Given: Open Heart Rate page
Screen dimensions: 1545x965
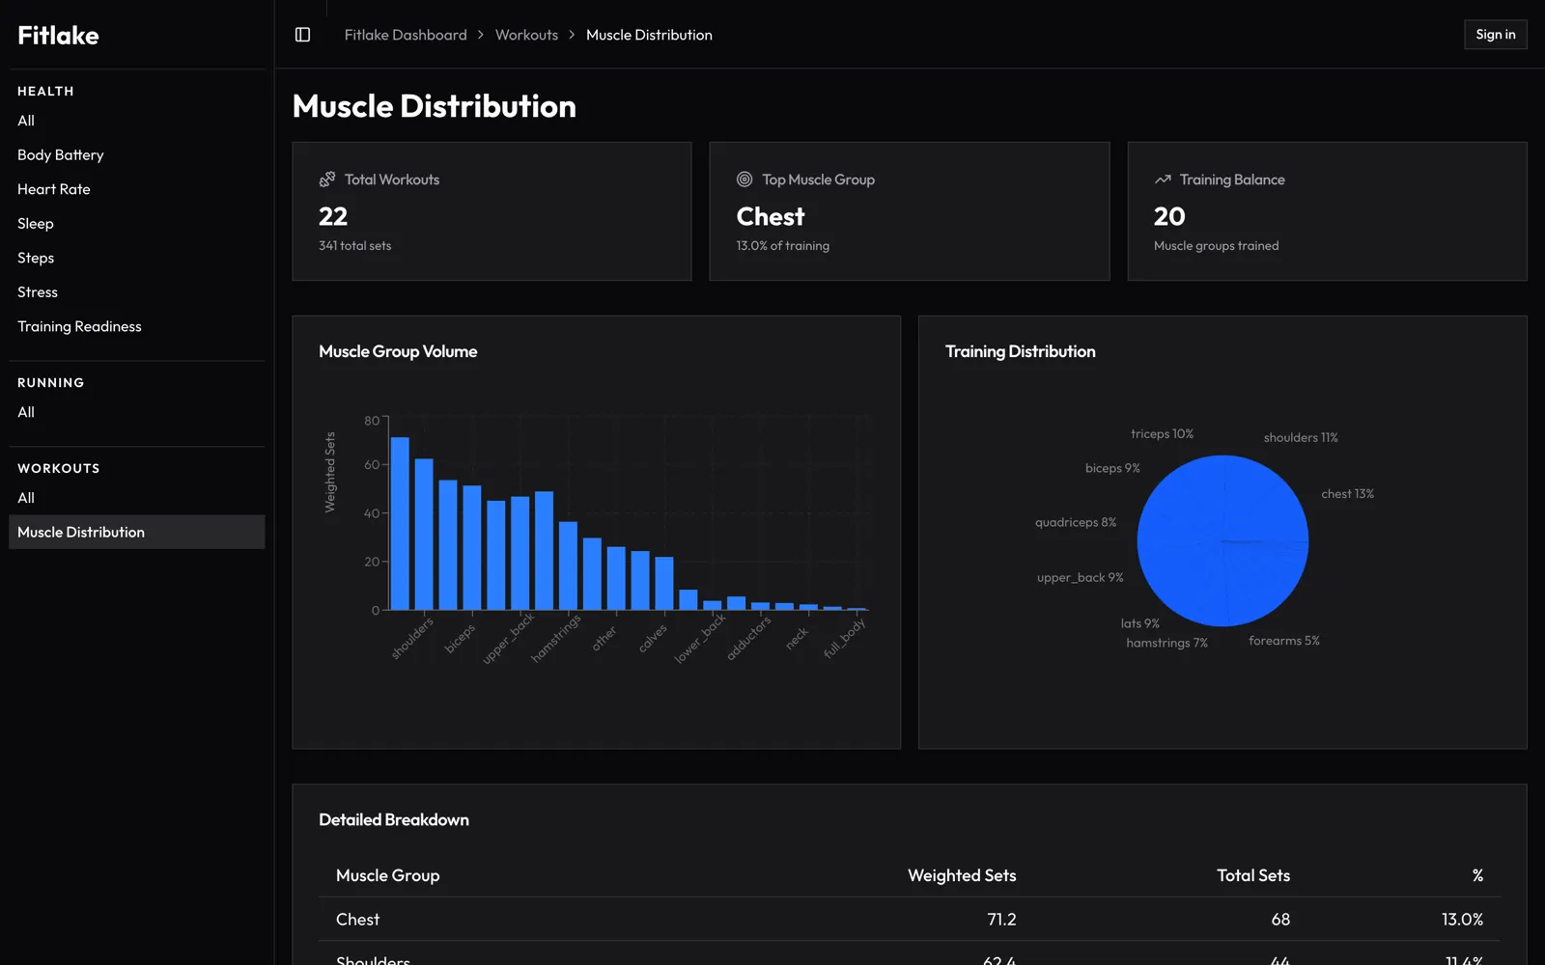Looking at the screenshot, I should [x=136, y=189].
